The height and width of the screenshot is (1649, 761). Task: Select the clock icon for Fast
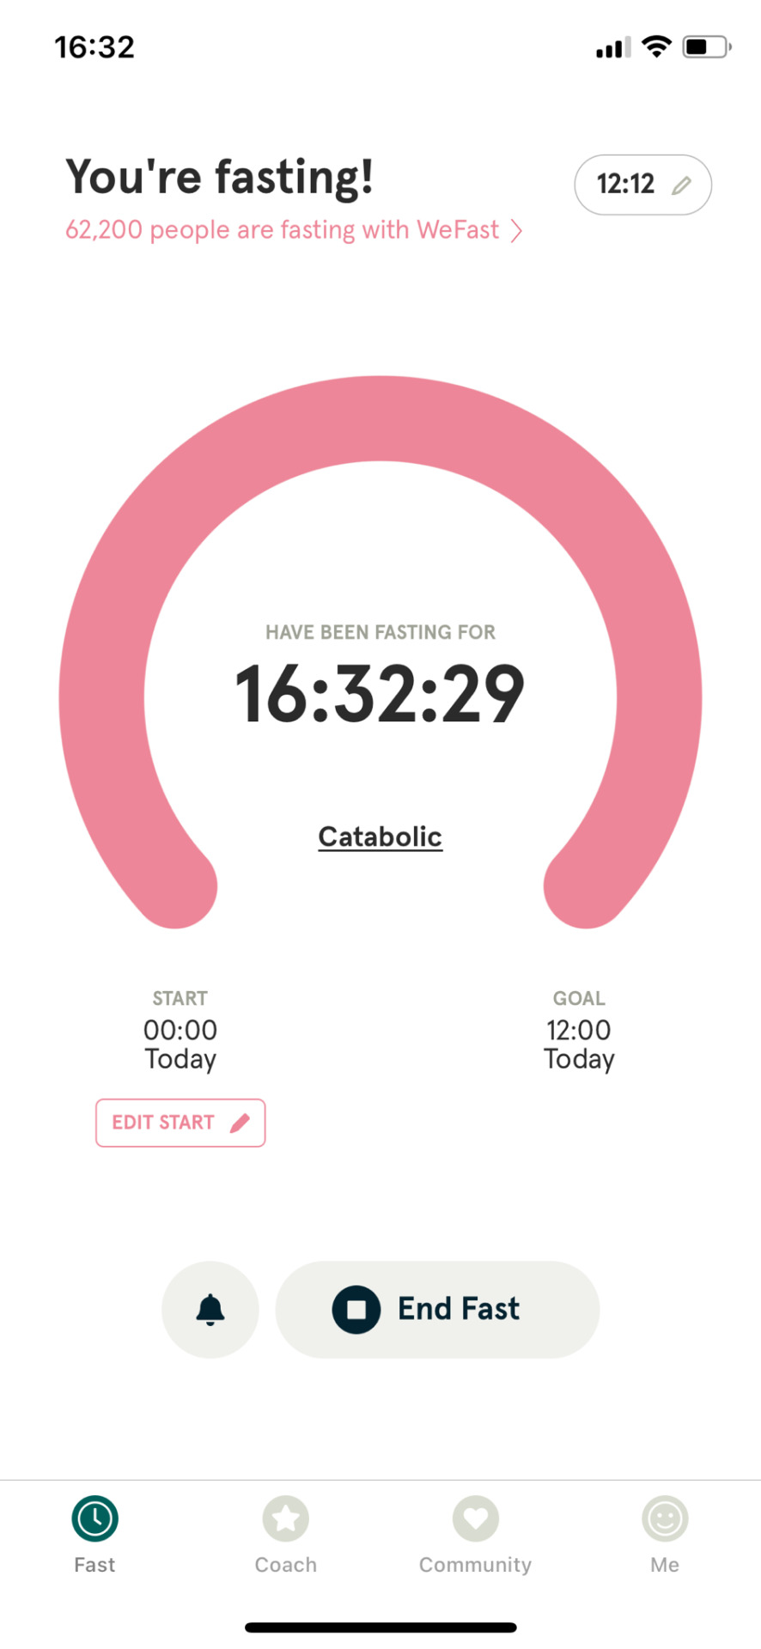[94, 1518]
